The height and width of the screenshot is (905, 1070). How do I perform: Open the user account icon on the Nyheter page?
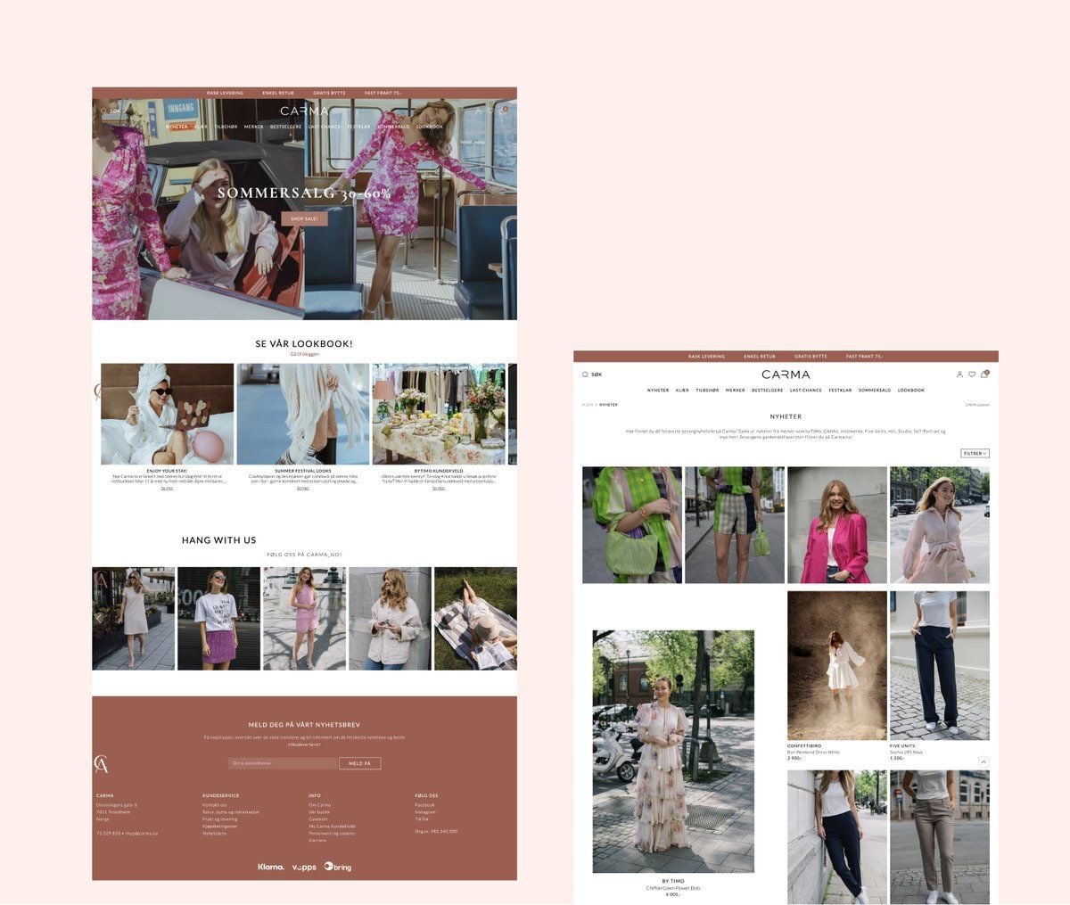point(959,374)
